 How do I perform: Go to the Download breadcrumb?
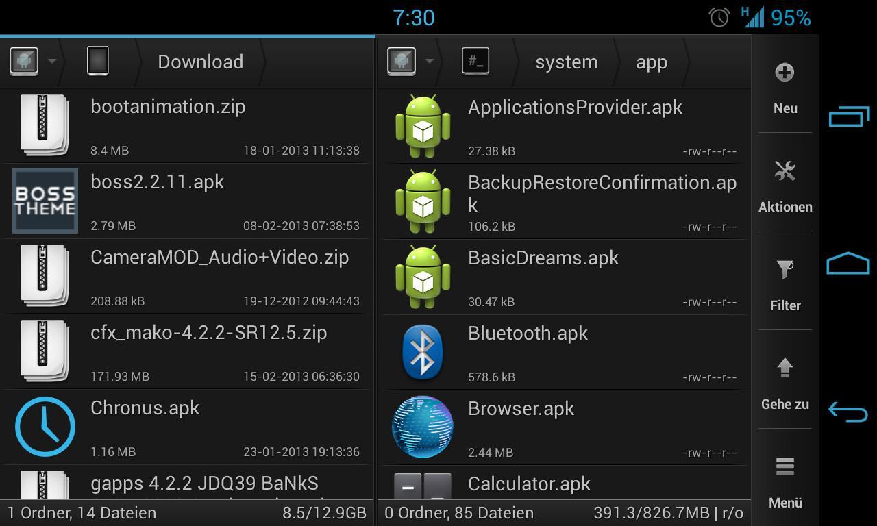point(201,62)
